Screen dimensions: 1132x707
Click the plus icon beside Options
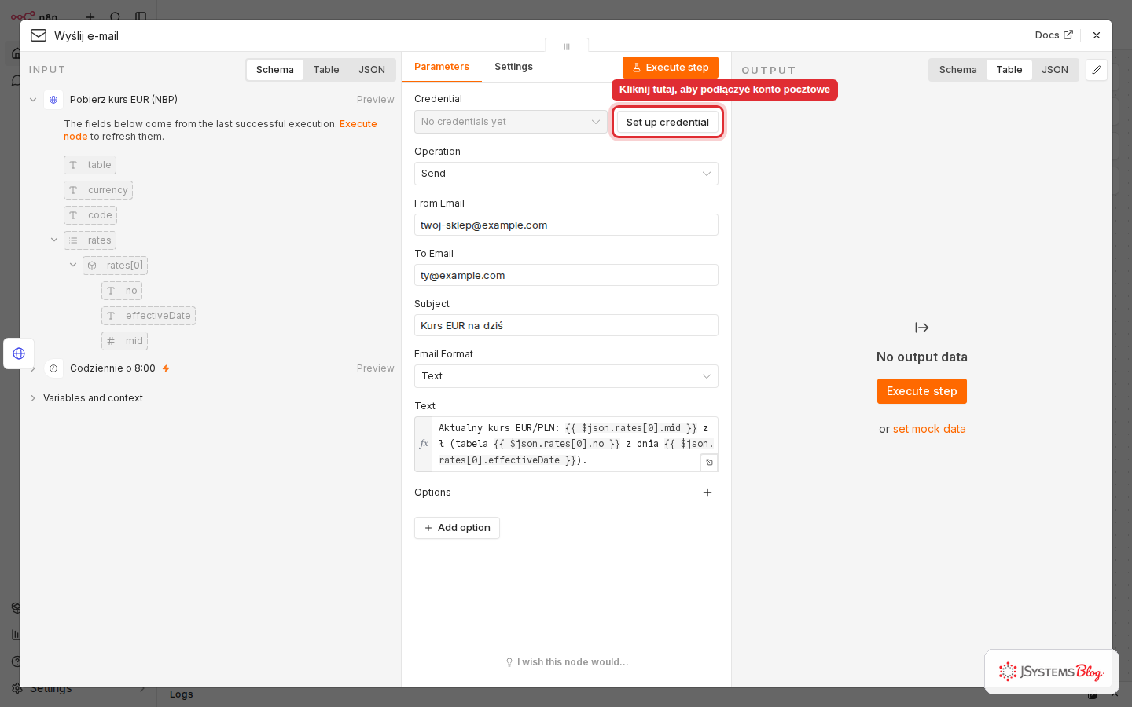tap(707, 493)
